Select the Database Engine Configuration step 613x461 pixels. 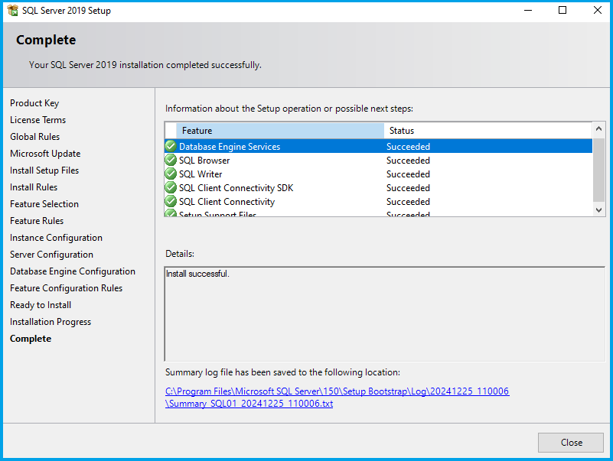coord(73,271)
